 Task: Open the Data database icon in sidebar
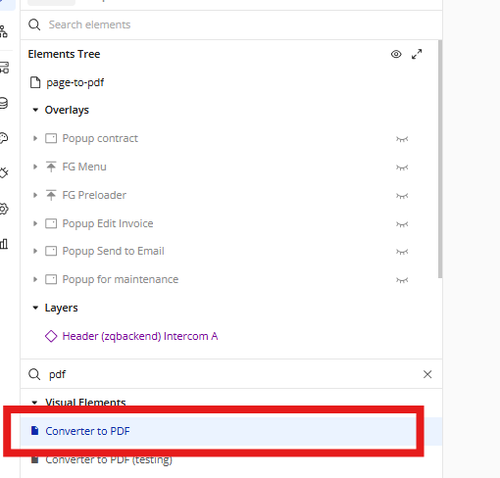(x=3, y=103)
